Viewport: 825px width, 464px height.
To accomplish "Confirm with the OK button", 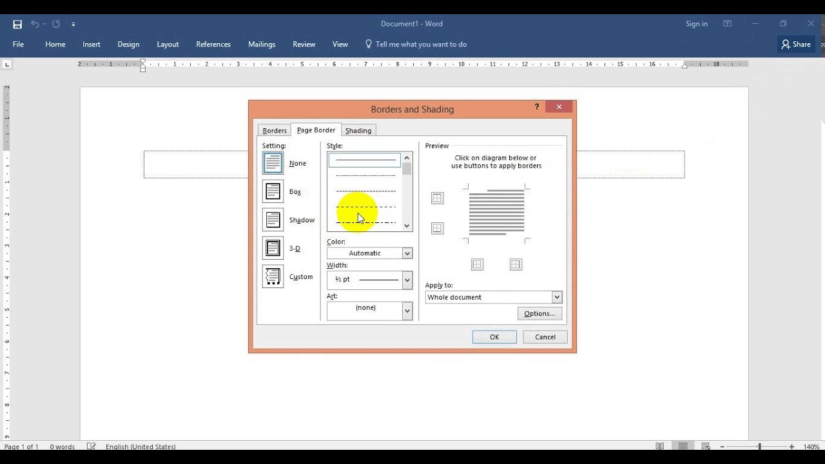I will point(494,337).
